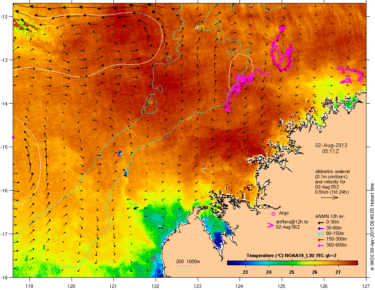
Task: Click the pink Argo circle legend symbol
Action: pyautogui.click(x=273, y=214)
